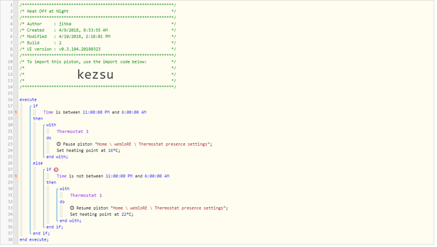Click 'end execute;' on line 38

coord(34,240)
